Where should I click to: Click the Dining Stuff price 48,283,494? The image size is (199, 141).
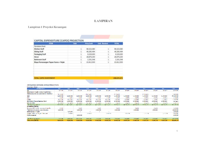pos(90,52)
